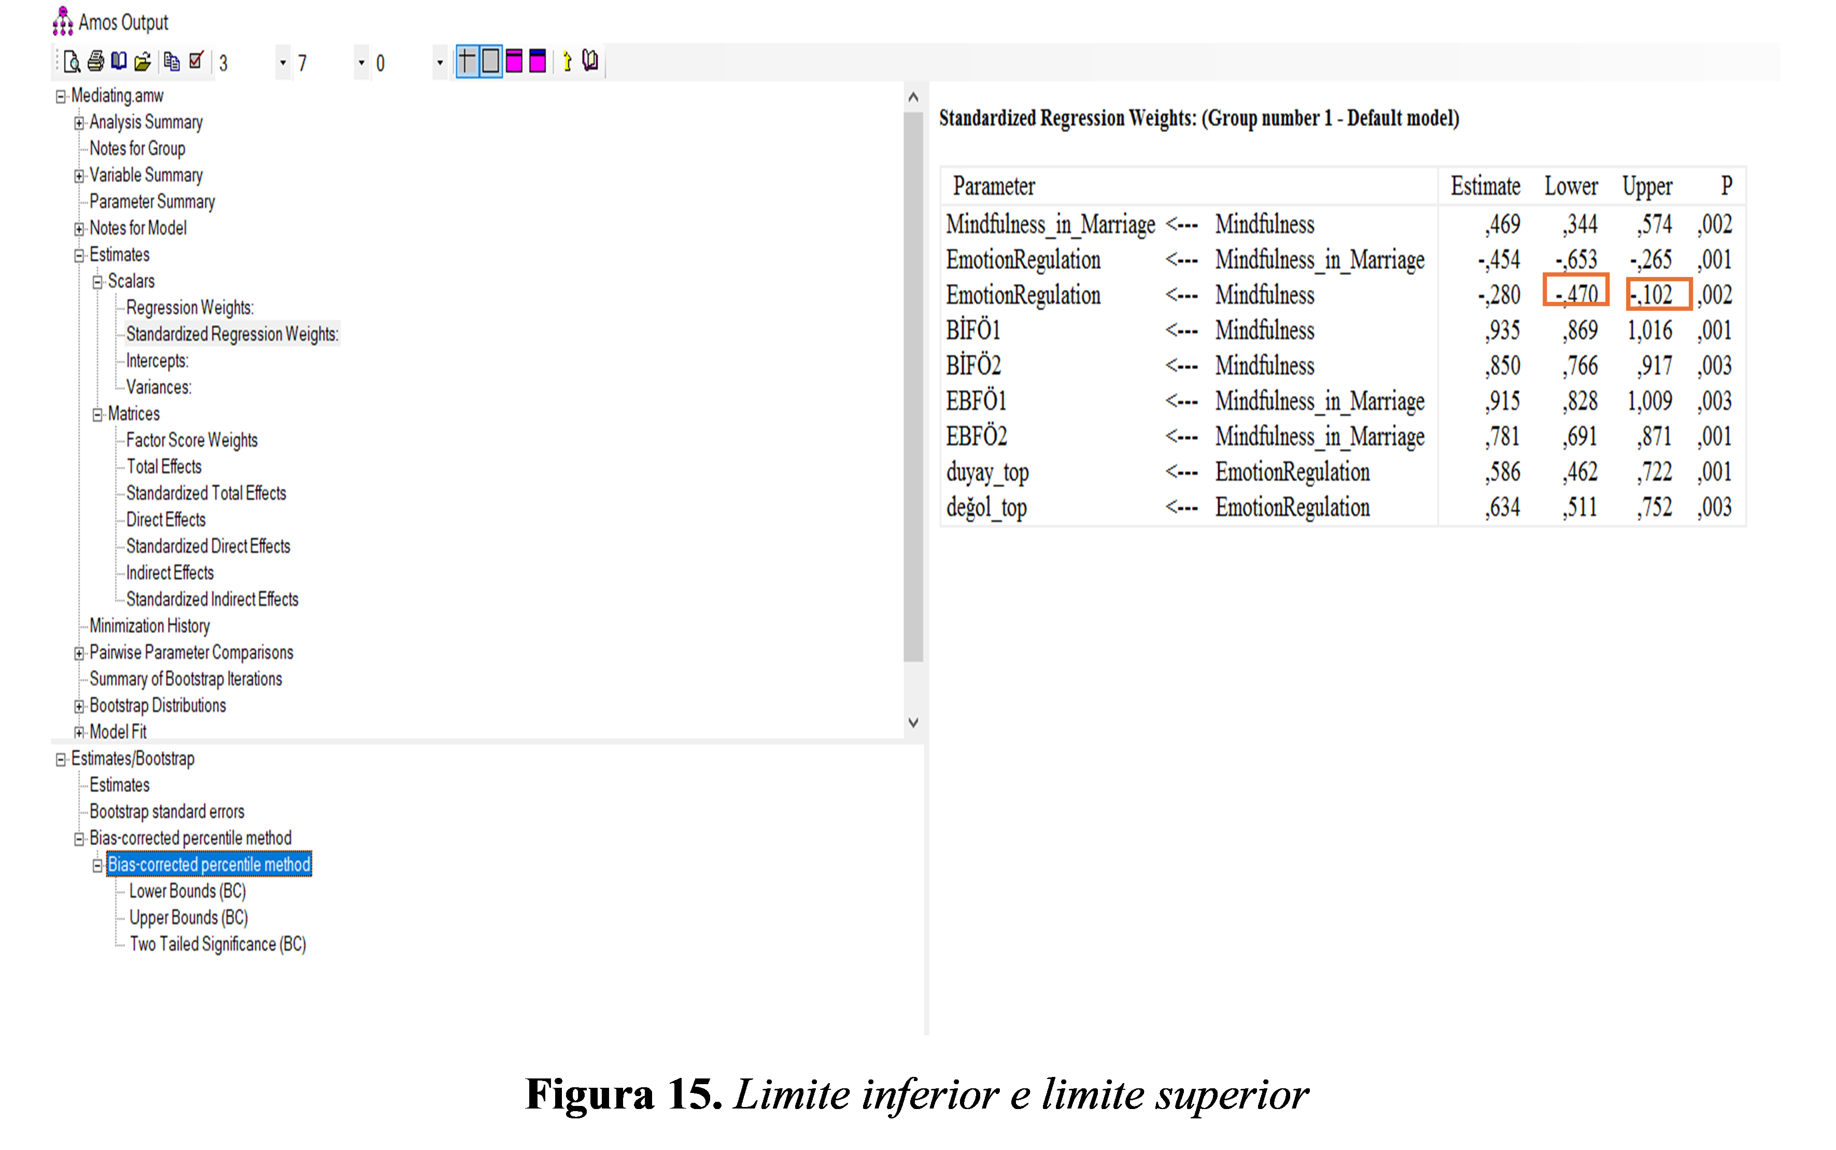The height and width of the screenshot is (1150, 1836).
Task: Select Standardized Indirect Effects in tree
Action: pos(212,599)
